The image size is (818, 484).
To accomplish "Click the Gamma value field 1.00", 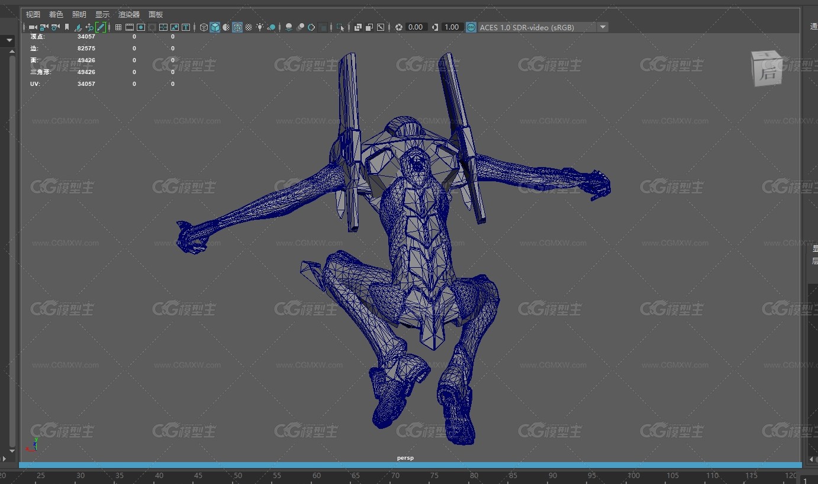I will click(x=452, y=27).
